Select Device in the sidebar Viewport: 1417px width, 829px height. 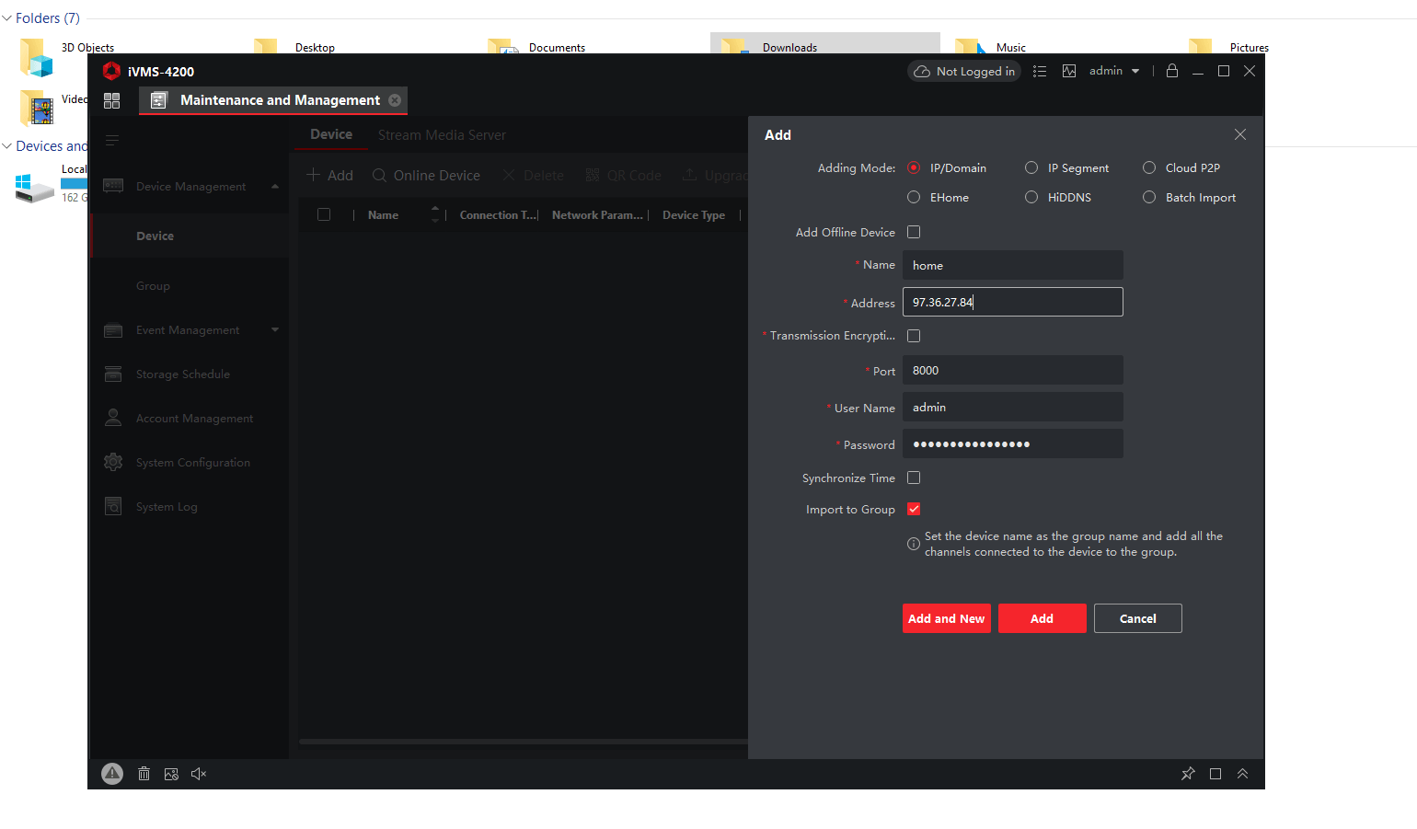(x=155, y=236)
